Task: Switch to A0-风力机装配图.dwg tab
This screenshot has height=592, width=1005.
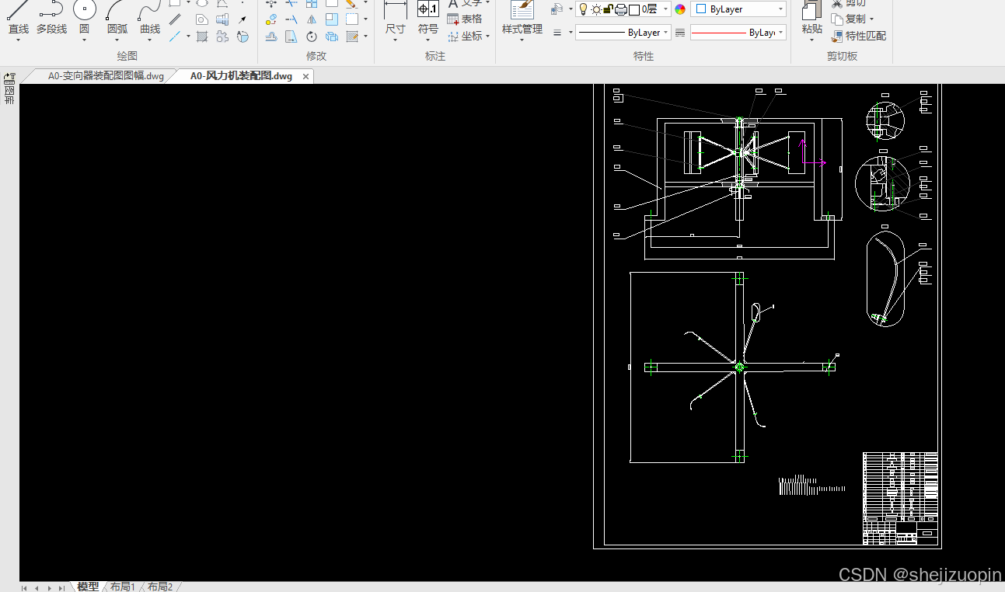Action: coord(241,76)
